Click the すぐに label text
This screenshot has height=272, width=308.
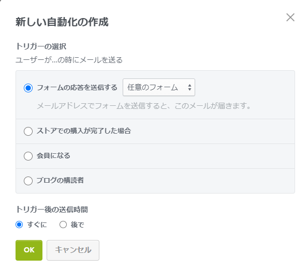tap(37, 225)
